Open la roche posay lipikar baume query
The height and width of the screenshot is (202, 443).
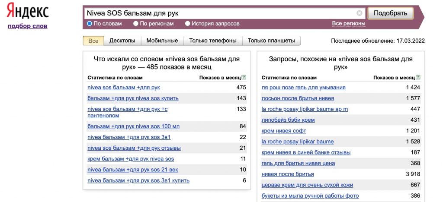(x=298, y=142)
